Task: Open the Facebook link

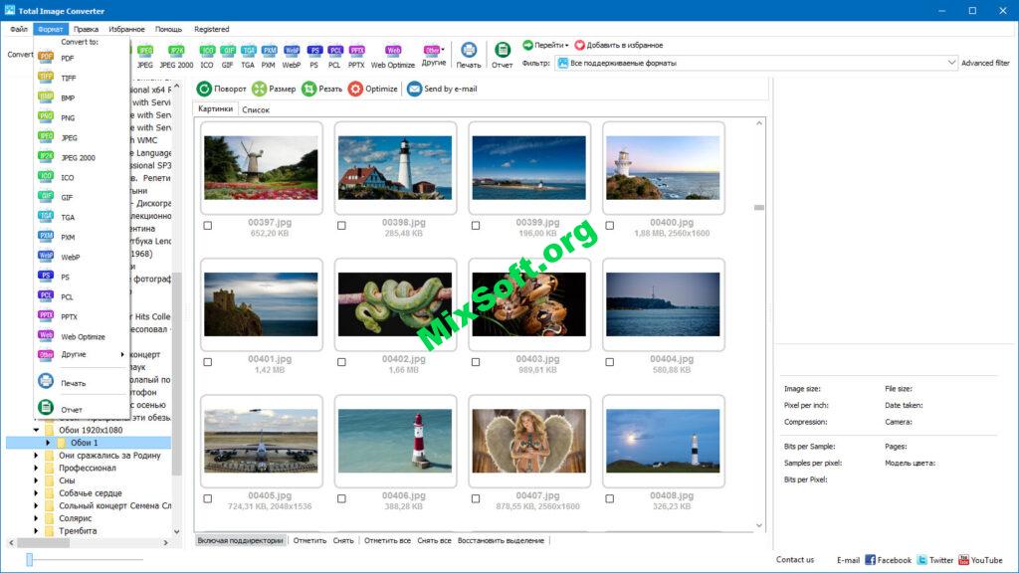Action: [x=889, y=560]
